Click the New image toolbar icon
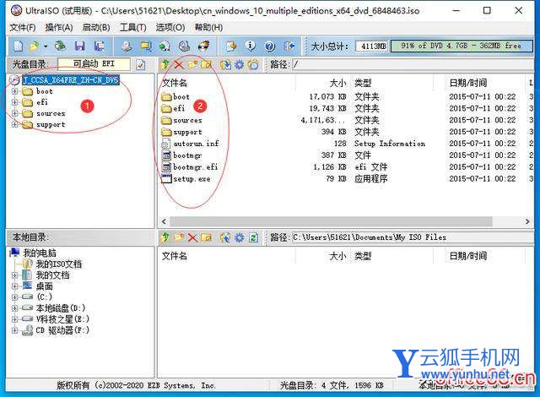Screen dimensions: 540x397 (x=19, y=46)
